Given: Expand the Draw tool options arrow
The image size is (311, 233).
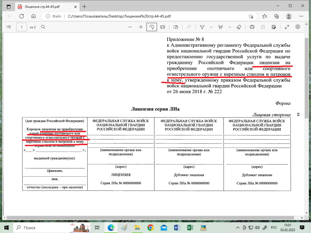Looking at the screenshot, I should click(211, 27).
